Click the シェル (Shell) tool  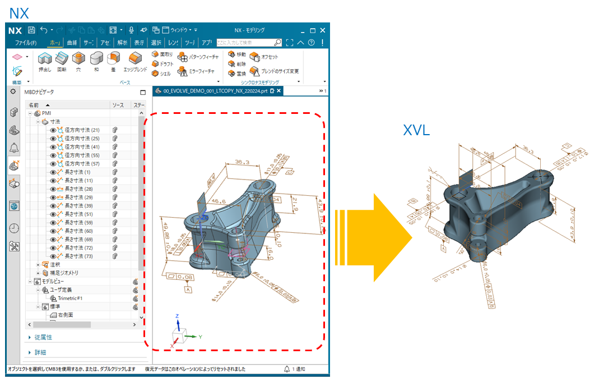(161, 73)
